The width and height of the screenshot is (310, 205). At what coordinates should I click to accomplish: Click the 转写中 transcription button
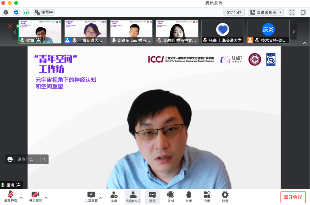coord(44,12)
